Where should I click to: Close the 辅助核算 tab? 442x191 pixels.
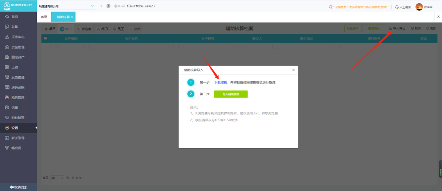click(x=72, y=18)
